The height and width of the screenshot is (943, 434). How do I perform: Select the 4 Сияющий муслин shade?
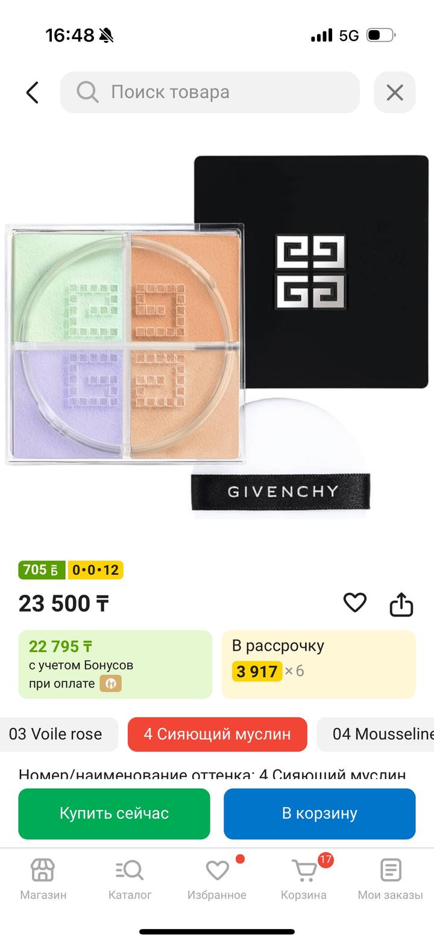coord(217,734)
